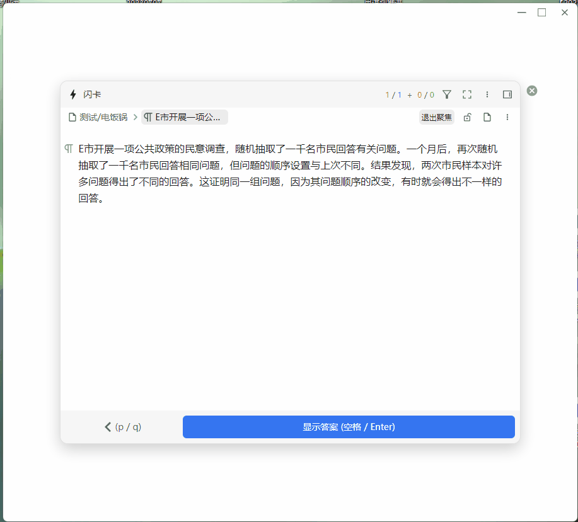Click the document page icon near 退出聚焦
578x522 pixels.
487,117
